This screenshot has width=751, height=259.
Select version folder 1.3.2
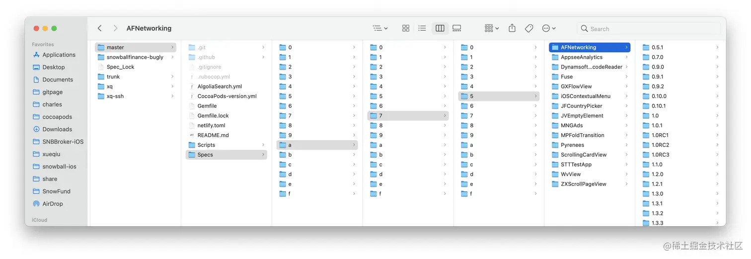coord(680,213)
